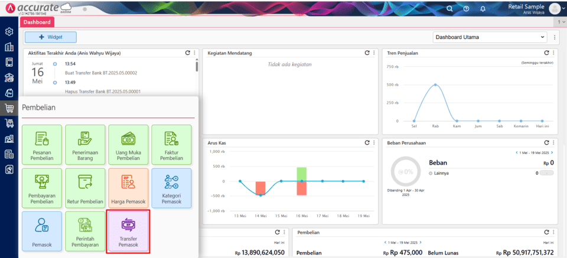This screenshot has width=567, height=258.
Task: Expand the tab list arrow at right
Action: pyautogui.click(x=563, y=22)
